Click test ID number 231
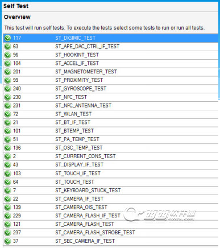The width and height of the screenshot is (220, 248). coord(16,106)
